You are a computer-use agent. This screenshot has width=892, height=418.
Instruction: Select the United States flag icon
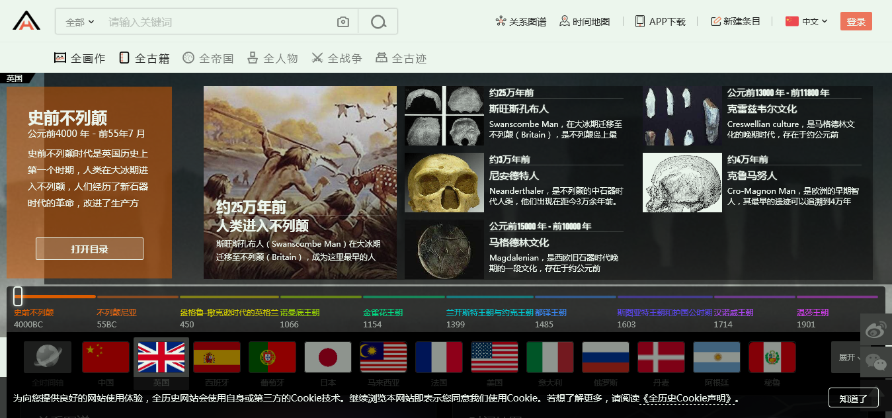[495, 357]
